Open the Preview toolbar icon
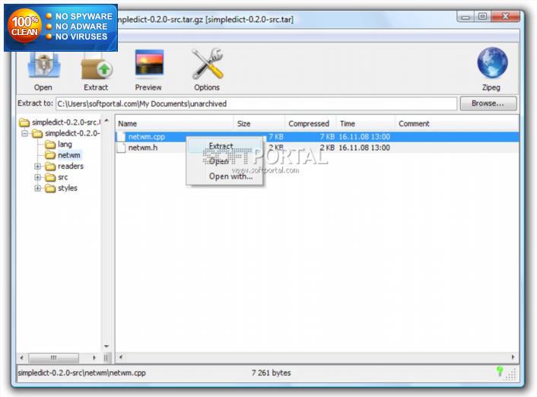Screen dimensions: 537x397 coord(149,63)
